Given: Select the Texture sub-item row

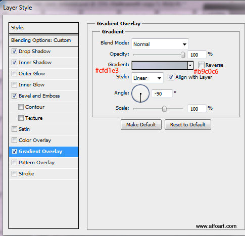Looking at the screenshot, I should [43, 118].
